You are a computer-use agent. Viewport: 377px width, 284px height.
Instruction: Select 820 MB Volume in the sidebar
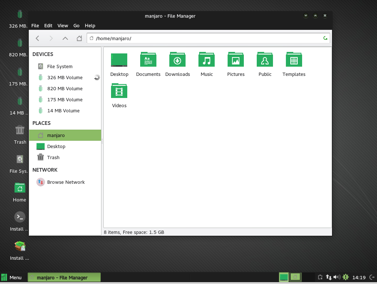click(65, 88)
